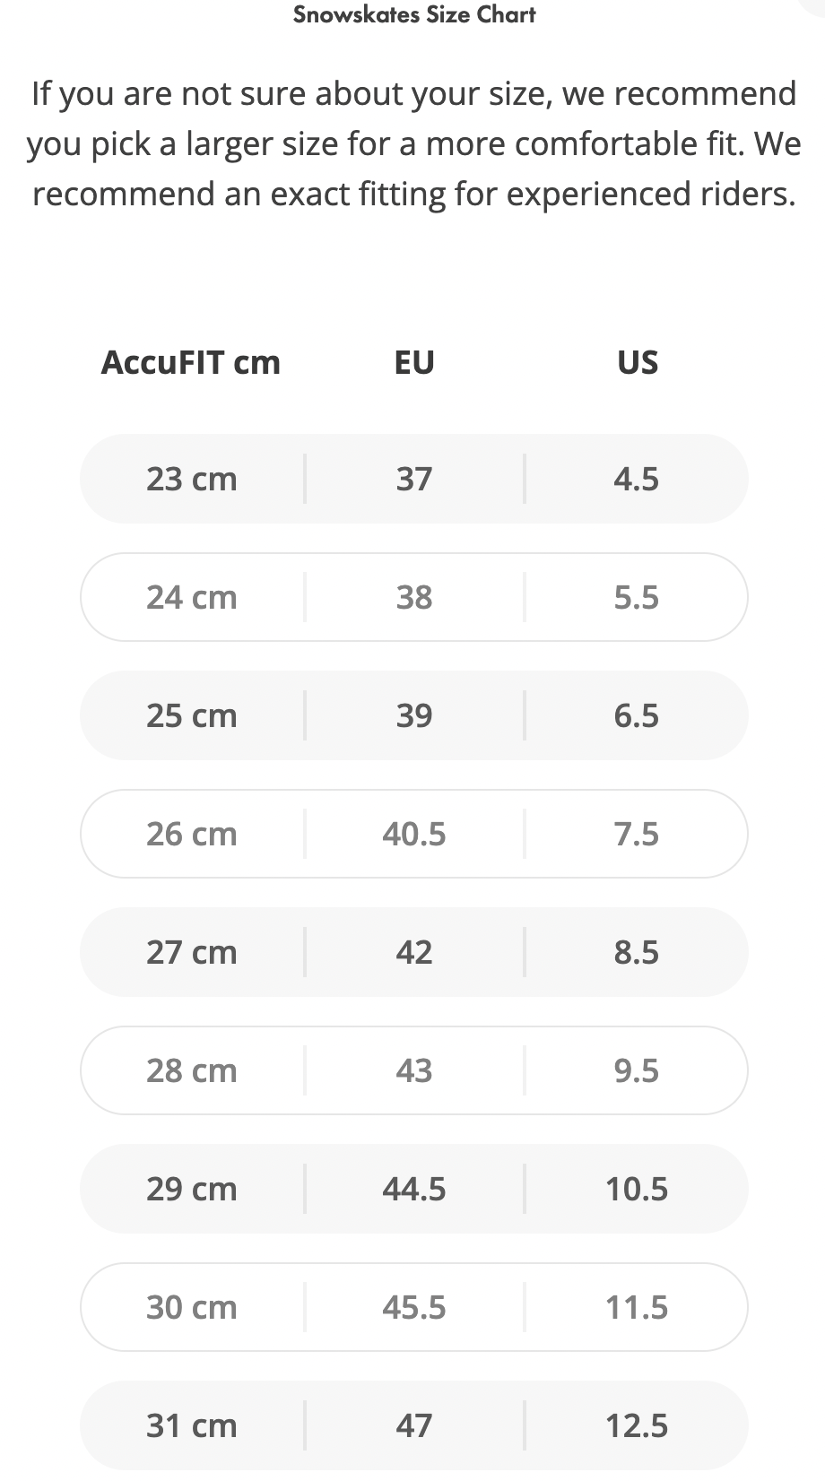Choose US size 12.5 cell
Image resolution: width=825 pixels, height=1481 pixels.
pos(637,1425)
